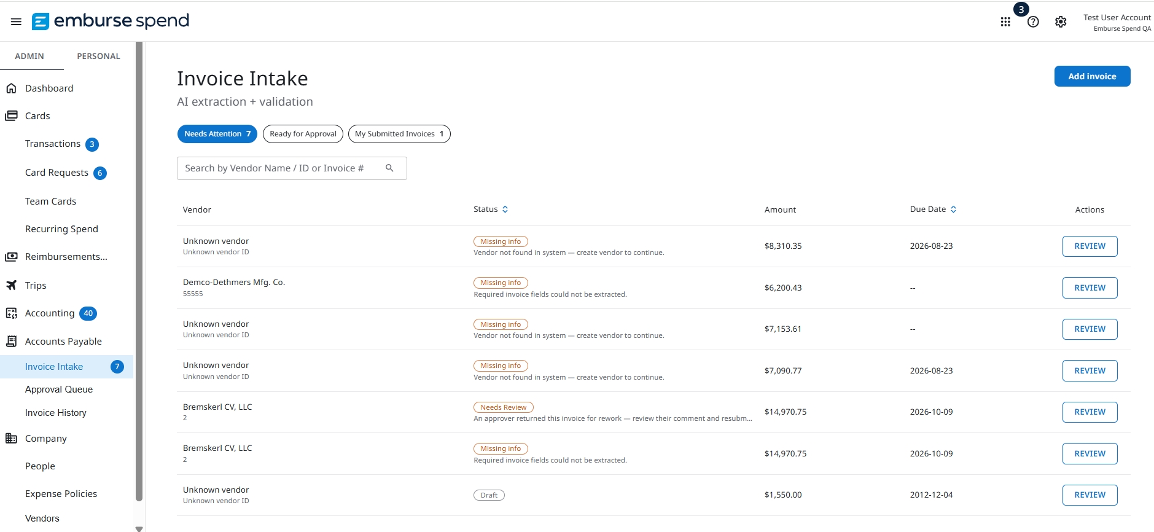Click the Dashboard home icon
This screenshot has width=1154, height=532.
tap(11, 88)
